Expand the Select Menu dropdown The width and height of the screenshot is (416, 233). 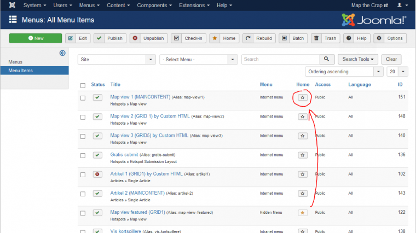click(198, 59)
